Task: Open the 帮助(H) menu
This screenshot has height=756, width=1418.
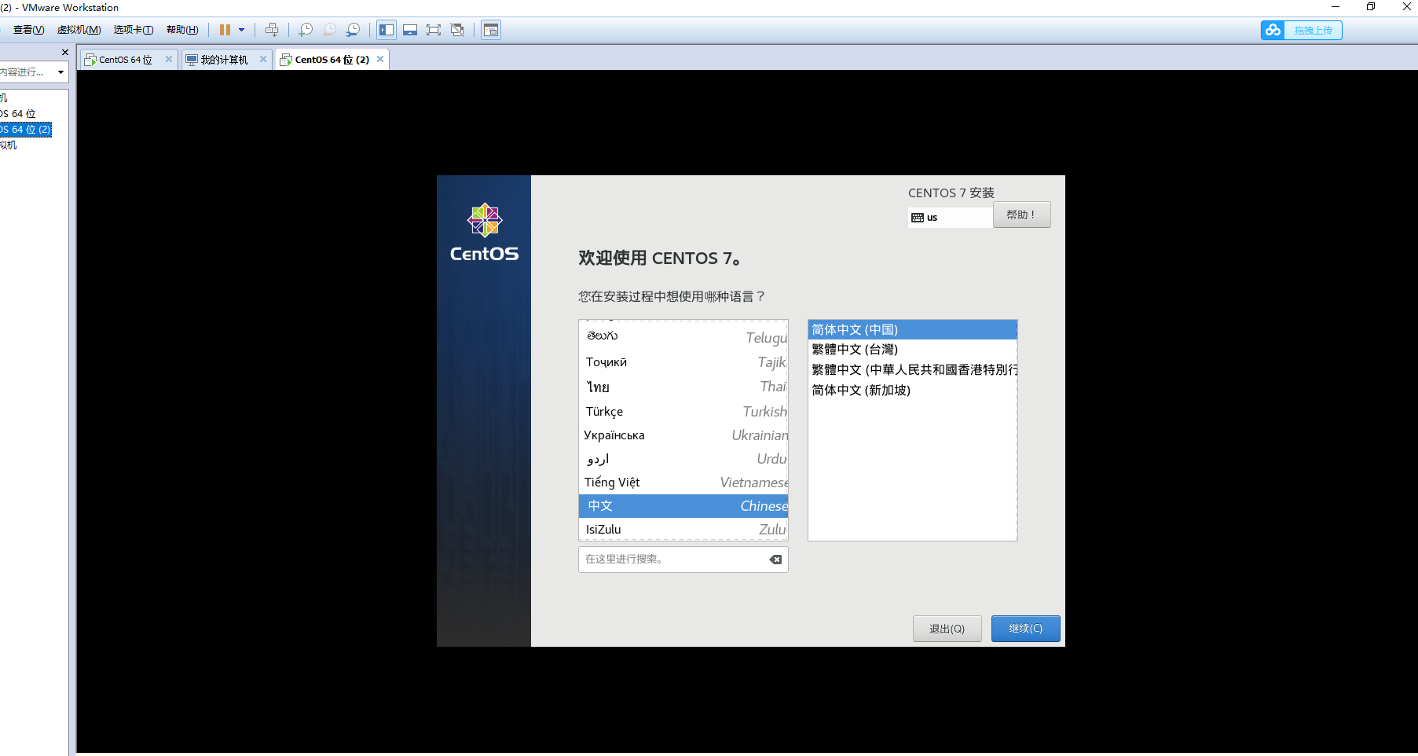Action: (182, 30)
